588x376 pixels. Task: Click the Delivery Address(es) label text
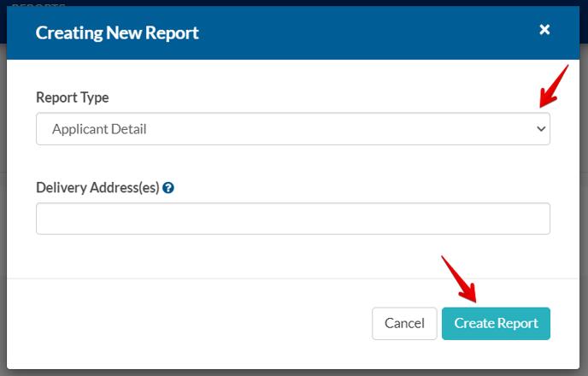pyautogui.click(x=97, y=188)
